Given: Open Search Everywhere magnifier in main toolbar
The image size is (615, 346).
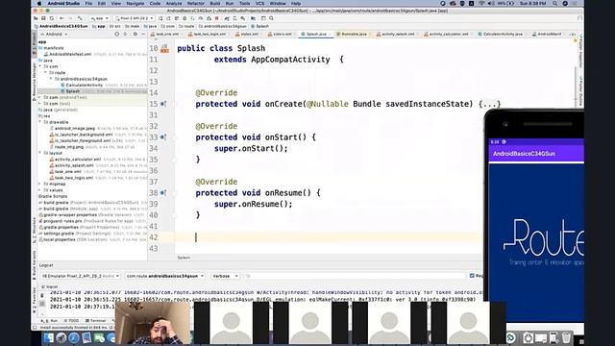Looking at the screenshot, I should (x=271, y=18).
